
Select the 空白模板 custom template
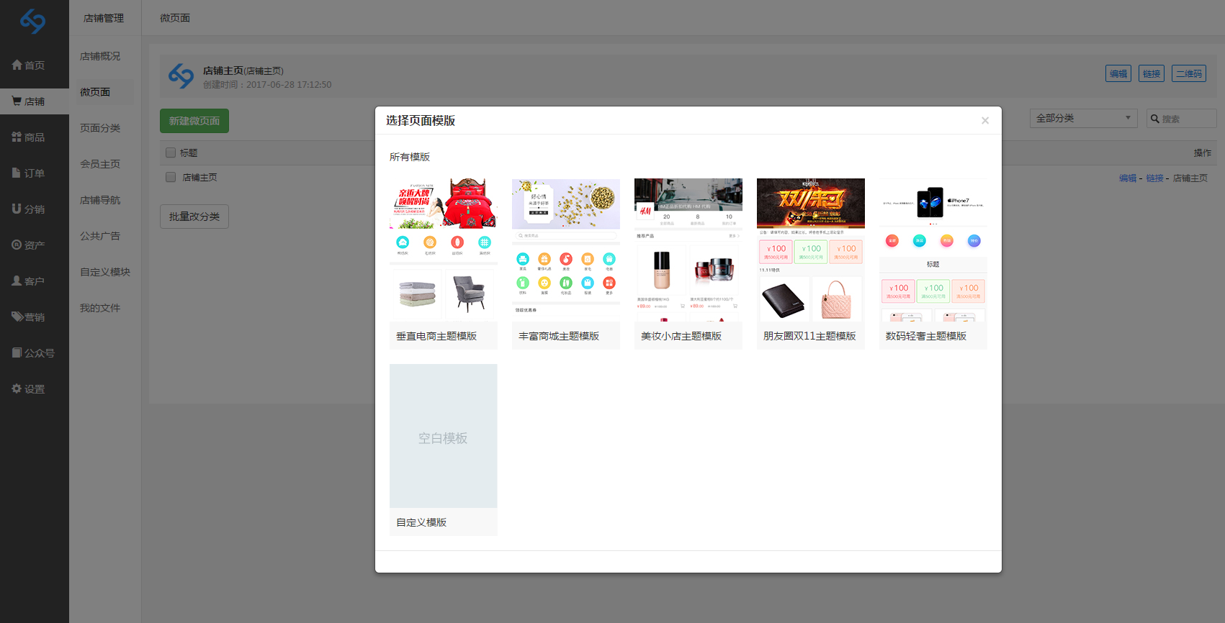tap(444, 436)
